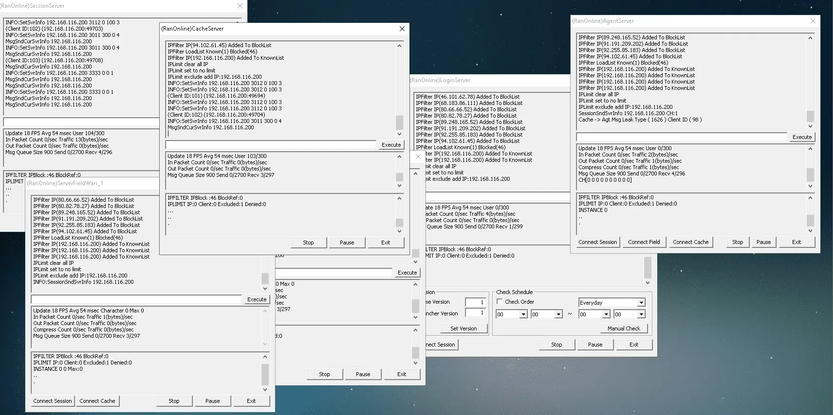Click the AgentServer log scroll-down arrow
Image resolution: width=833 pixels, height=415 pixels.
[x=810, y=126]
